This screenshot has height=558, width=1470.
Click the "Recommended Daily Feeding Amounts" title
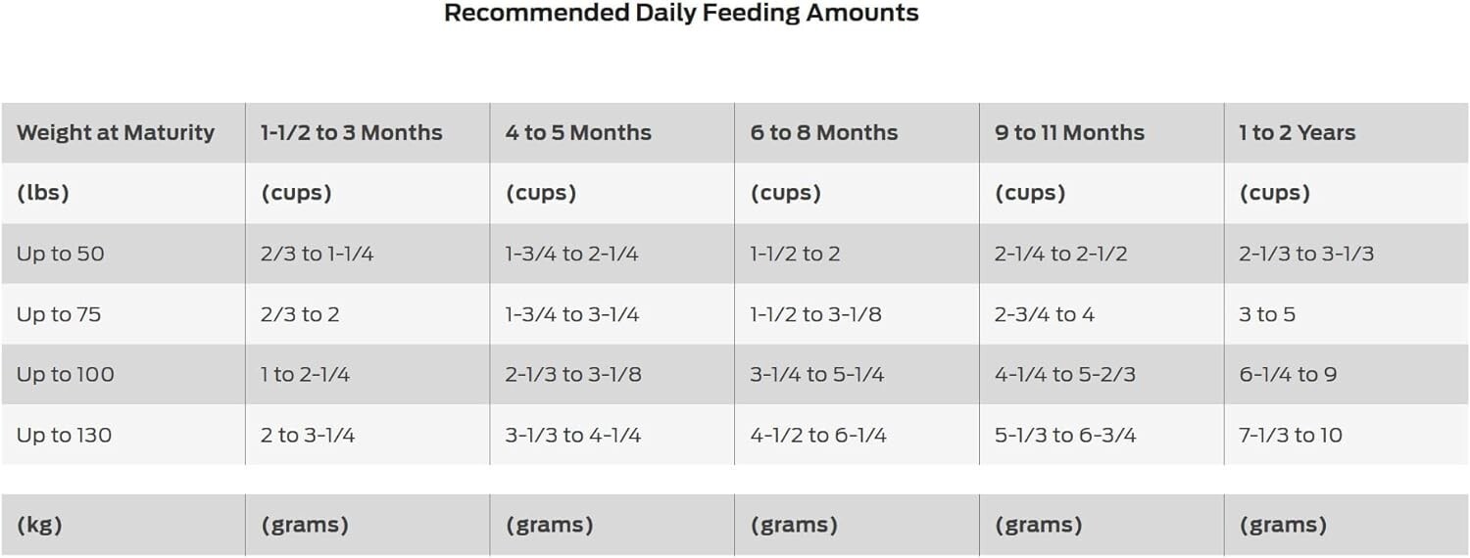click(x=681, y=14)
